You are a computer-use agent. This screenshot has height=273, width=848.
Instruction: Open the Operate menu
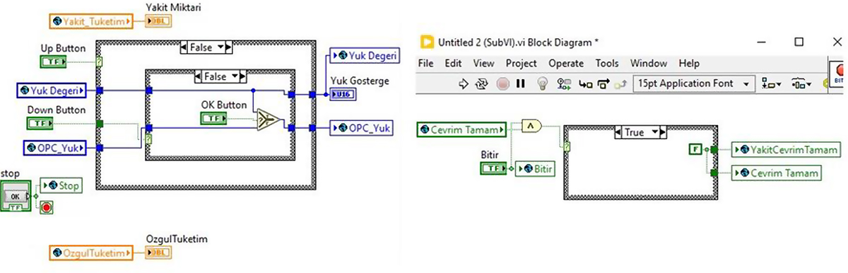[x=566, y=63]
